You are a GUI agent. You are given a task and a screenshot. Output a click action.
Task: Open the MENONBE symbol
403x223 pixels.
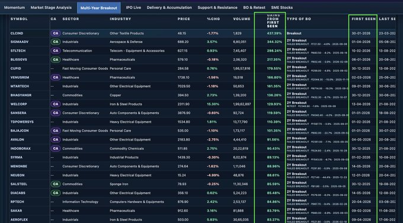click(19, 167)
